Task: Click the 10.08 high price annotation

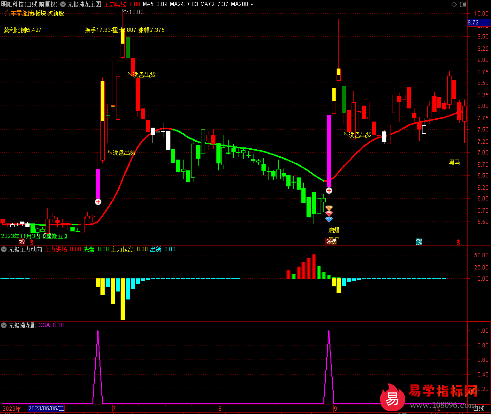Action: click(136, 12)
